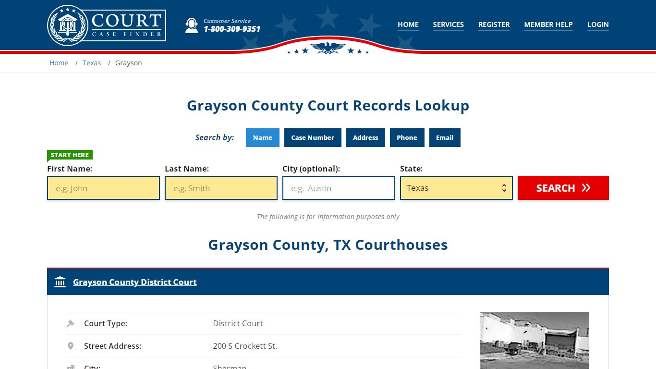Click the 'Grayson' breadcrumb text
Viewport: 656px width, 369px height.
(x=129, y=63)
